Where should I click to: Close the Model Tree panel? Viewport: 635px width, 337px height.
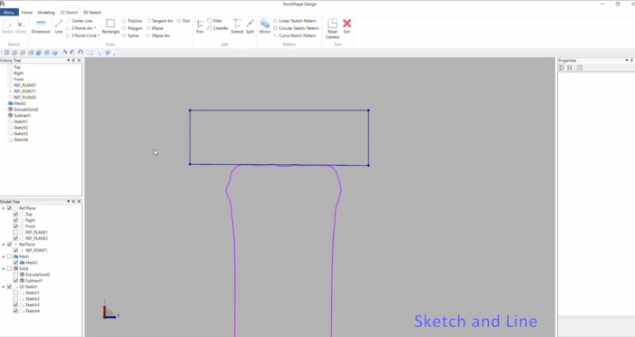point(79,201)
